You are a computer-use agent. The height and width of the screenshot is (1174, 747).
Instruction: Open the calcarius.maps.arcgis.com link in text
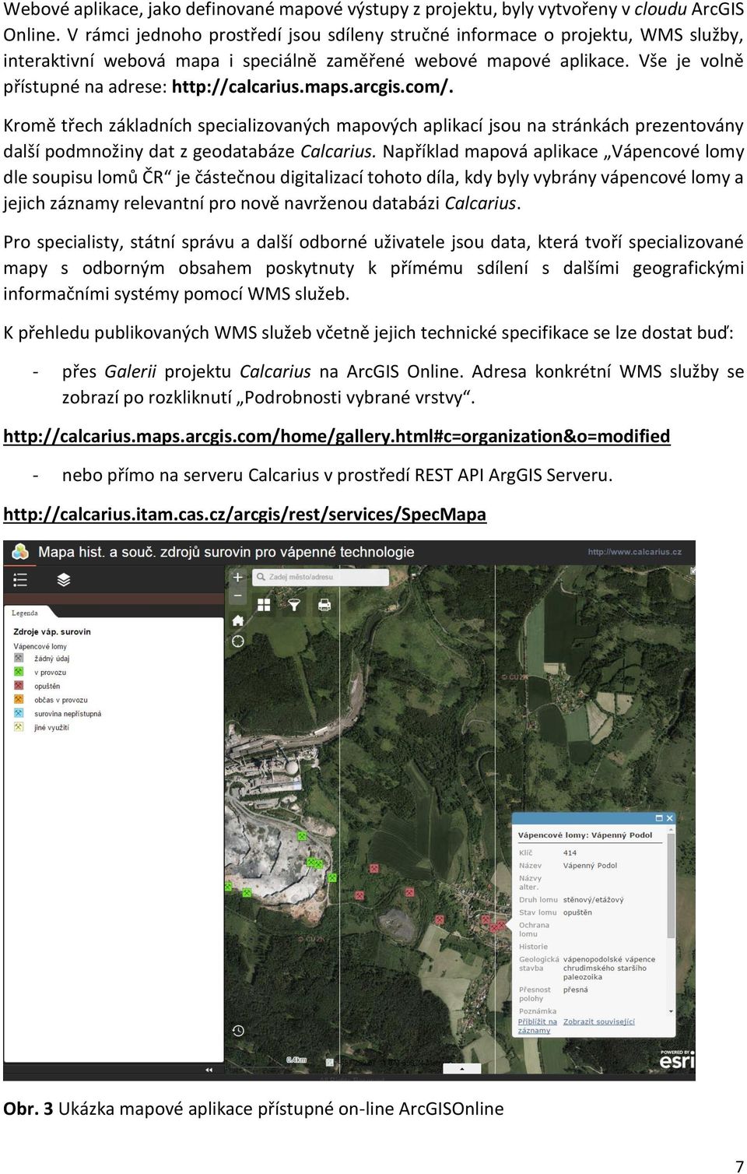pos(312,86)
